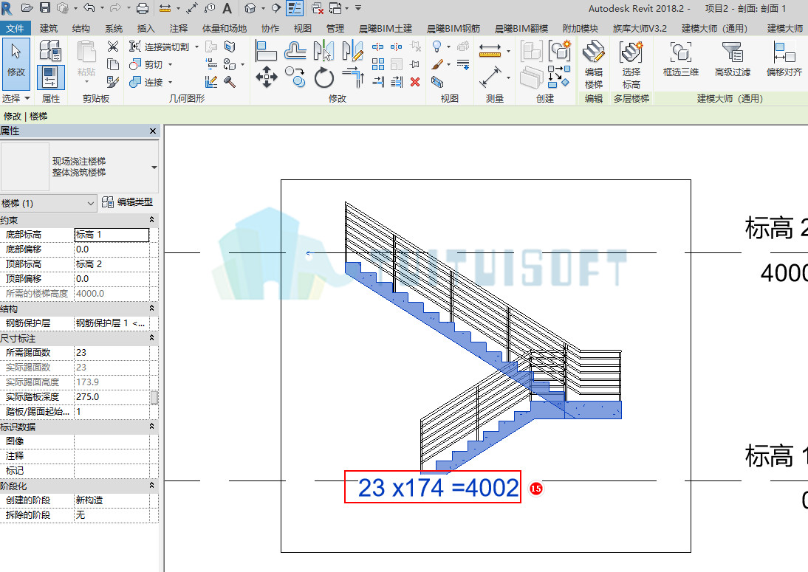Collapse the 标识数据 section

[x=152, y=427]
